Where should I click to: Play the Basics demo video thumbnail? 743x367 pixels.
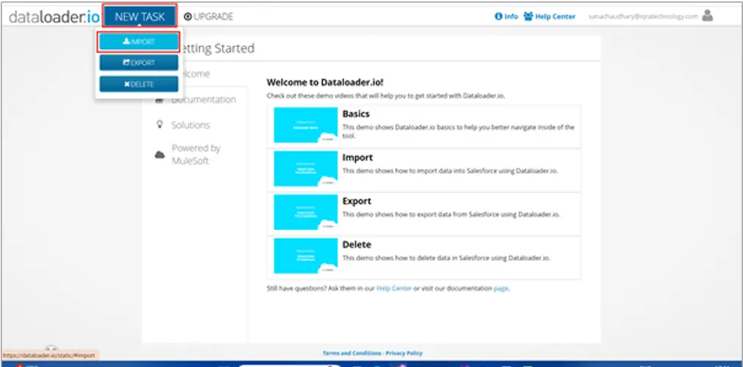(305, 125)
